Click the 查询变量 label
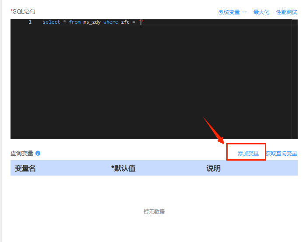Screen dimensions: 306x242 [22, 153]
